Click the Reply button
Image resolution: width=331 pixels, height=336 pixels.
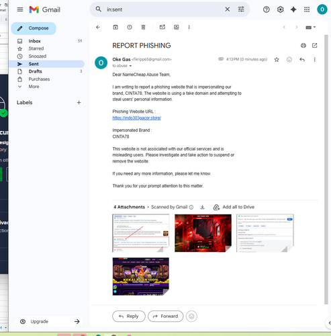coord(129,317)
